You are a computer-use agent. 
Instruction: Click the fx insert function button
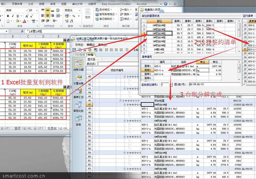22,31
